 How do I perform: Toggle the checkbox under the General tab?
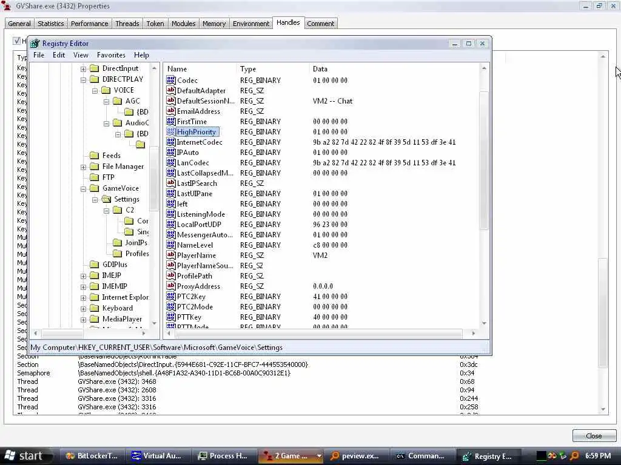click(16, 41)
